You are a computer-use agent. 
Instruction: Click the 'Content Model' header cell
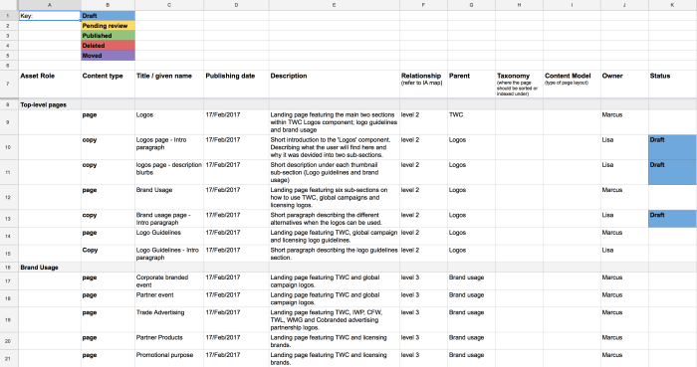pos(573,84)
